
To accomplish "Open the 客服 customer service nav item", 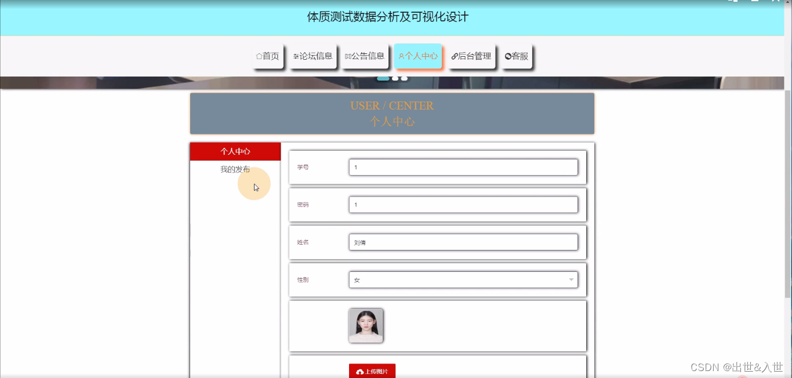I will coord(517,56).
